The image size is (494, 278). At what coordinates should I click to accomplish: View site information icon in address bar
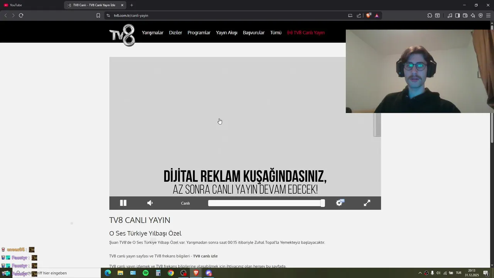pyautogui.click(x=108, y=15)
